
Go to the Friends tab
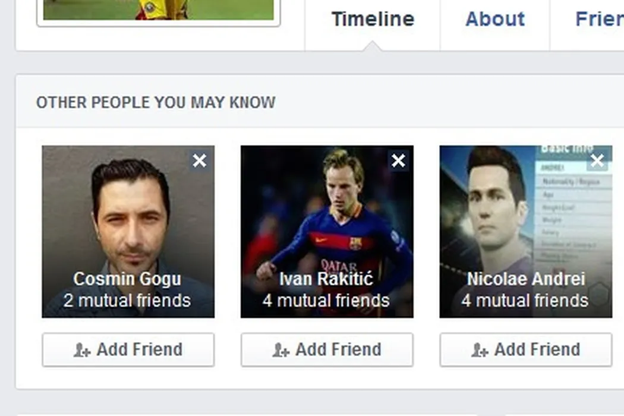tap(599, 19)
